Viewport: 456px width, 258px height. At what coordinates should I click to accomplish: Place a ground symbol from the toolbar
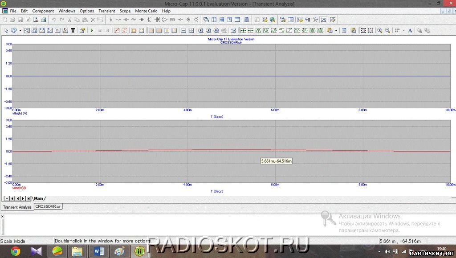pos(111,20)
